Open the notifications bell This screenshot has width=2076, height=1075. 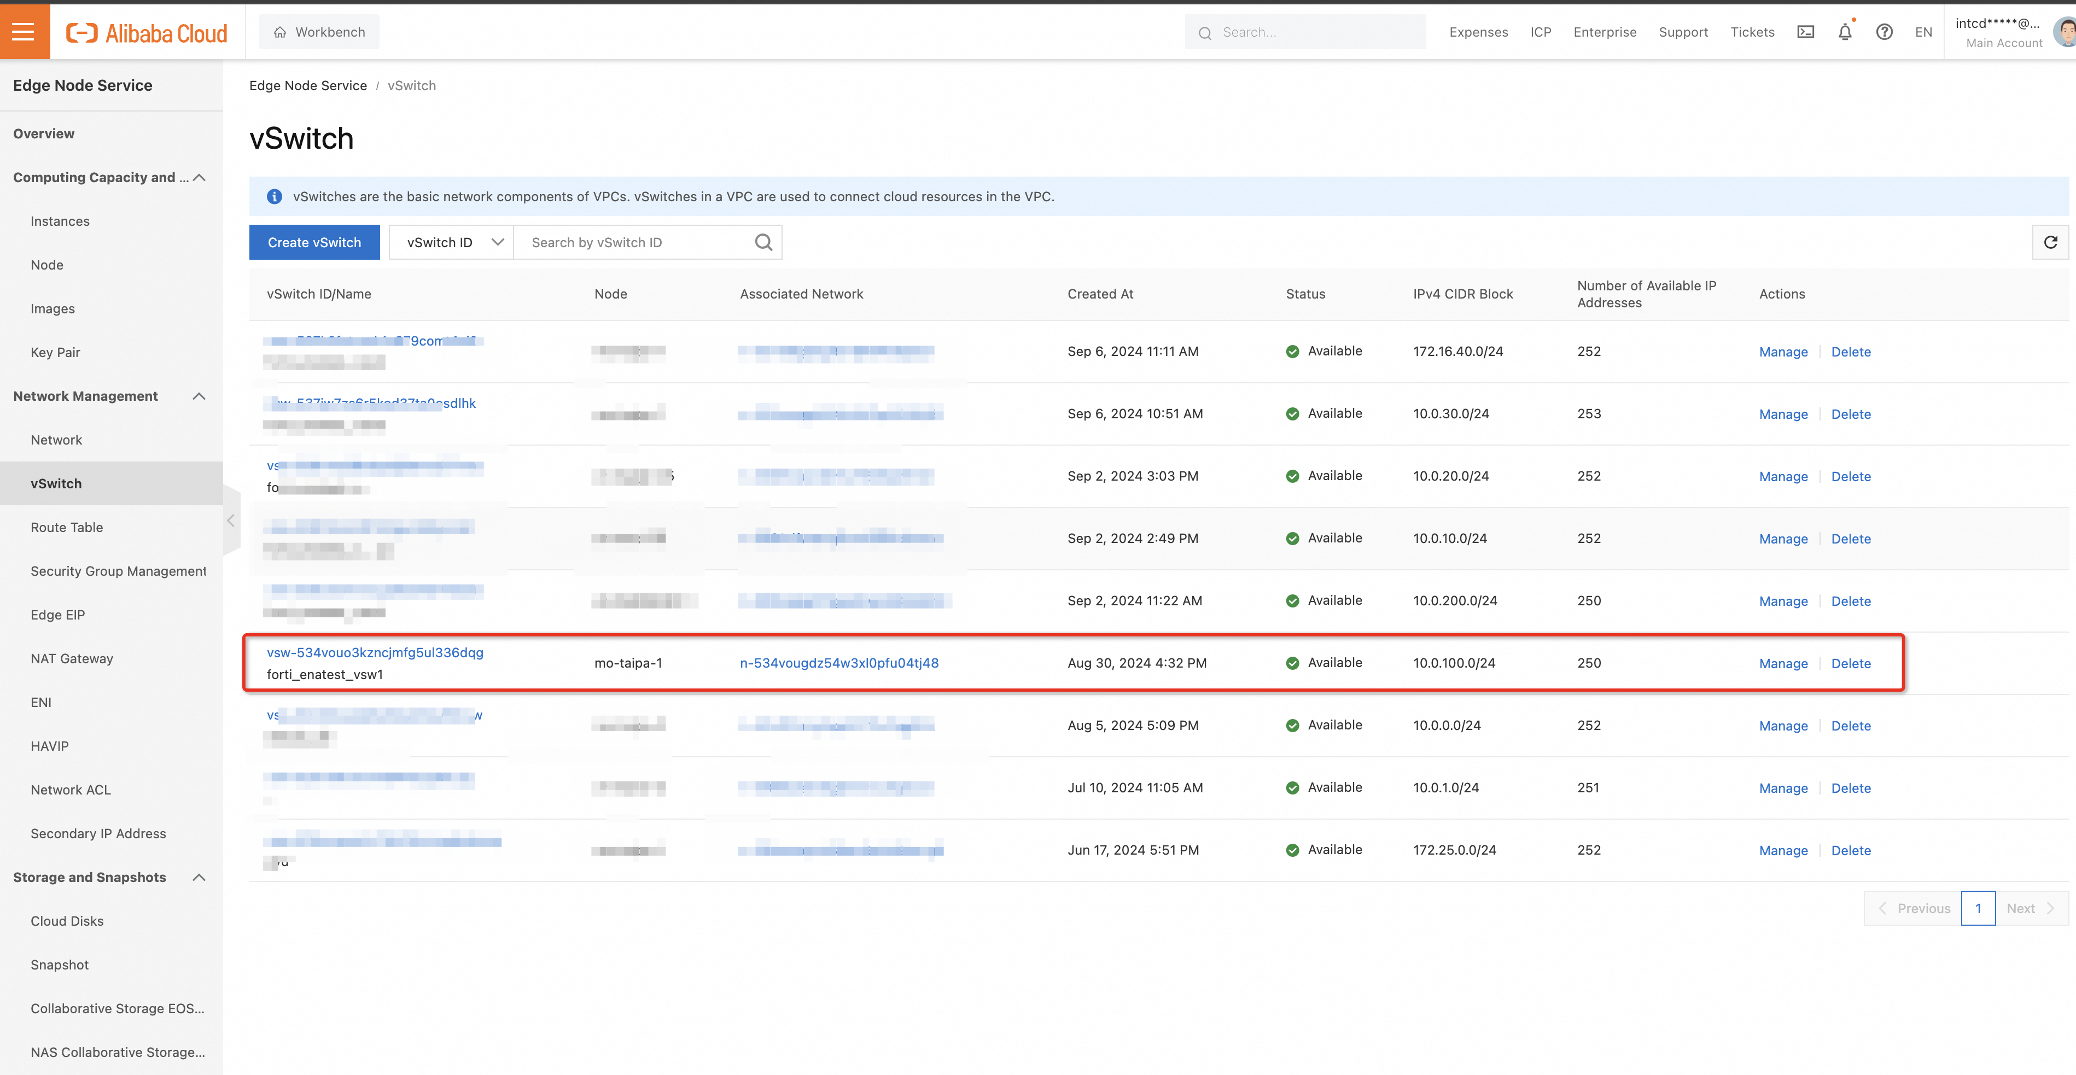pyautogui.click(x=1845, y=32)
